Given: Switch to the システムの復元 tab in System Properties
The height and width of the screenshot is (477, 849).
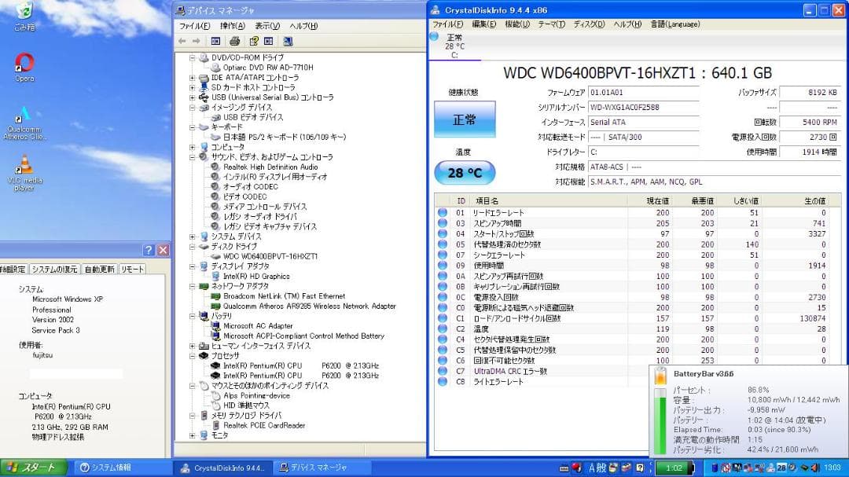Looking at the screenshot, I should point(55,269).
